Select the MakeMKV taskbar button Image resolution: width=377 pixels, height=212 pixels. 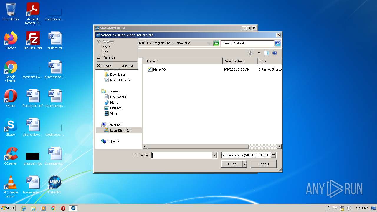73,208
